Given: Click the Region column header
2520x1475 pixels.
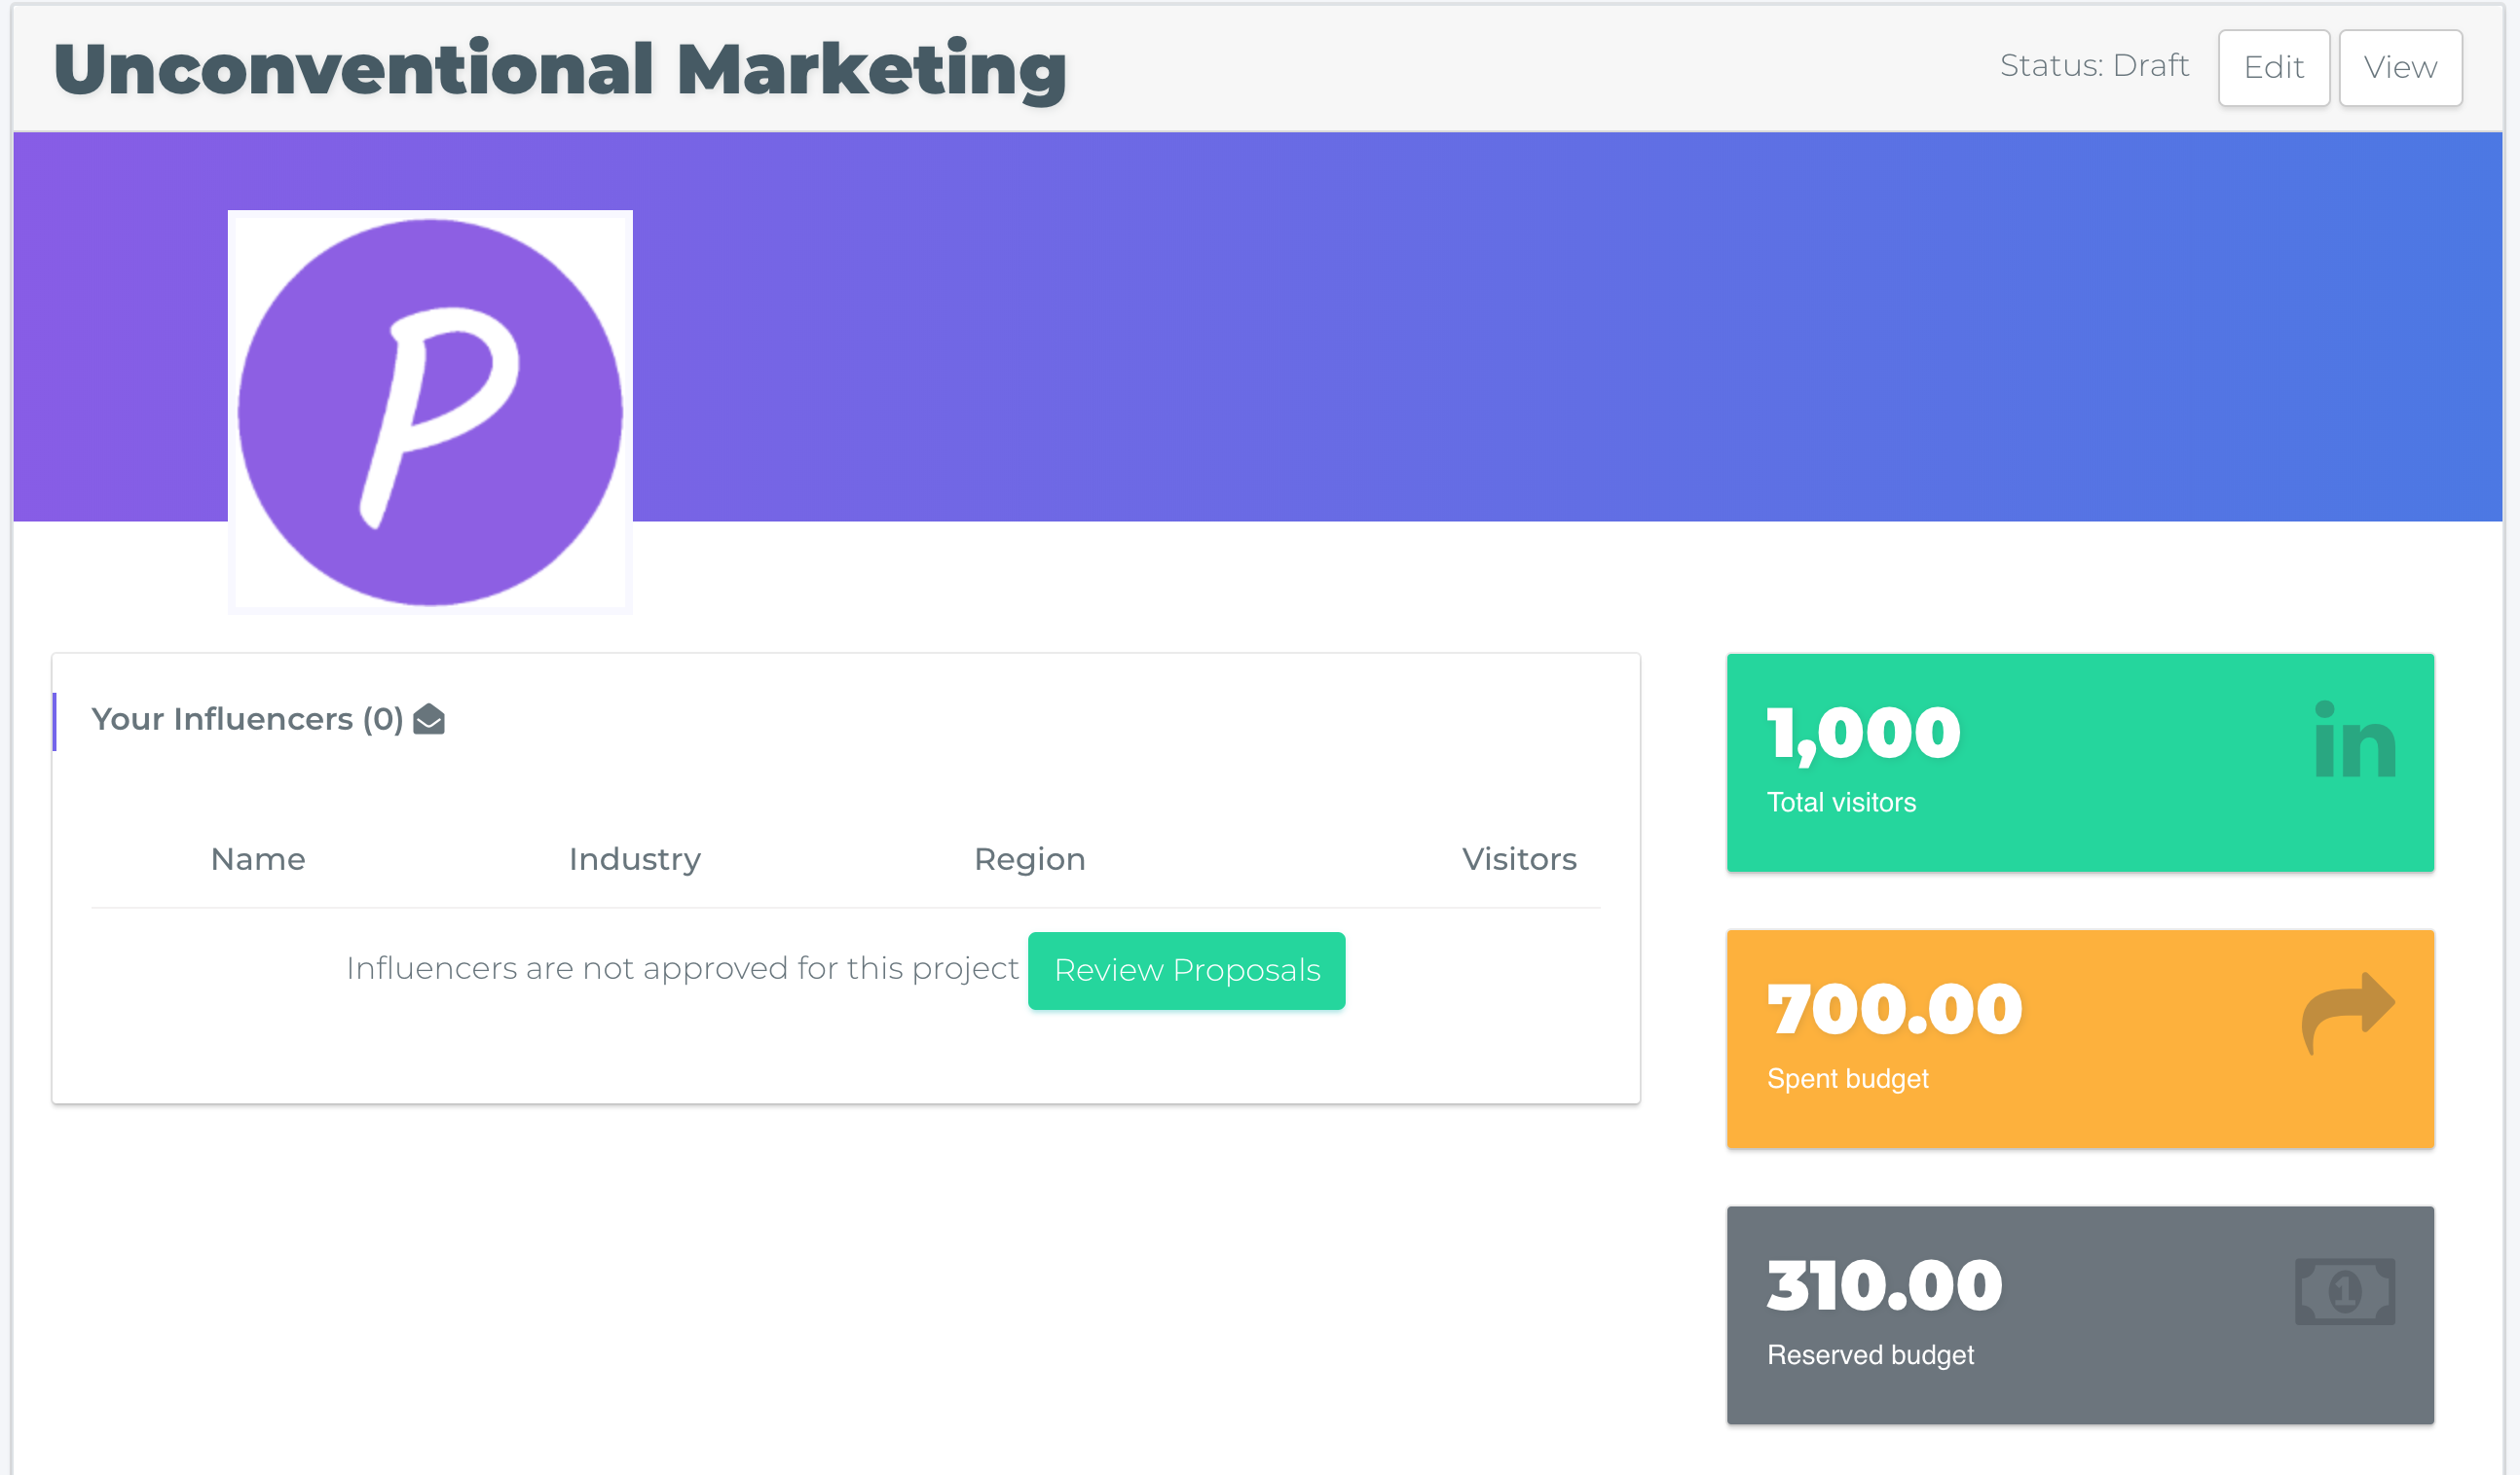Looking at the screenshot, I should pyautogui.click(x=1029, y=859).
